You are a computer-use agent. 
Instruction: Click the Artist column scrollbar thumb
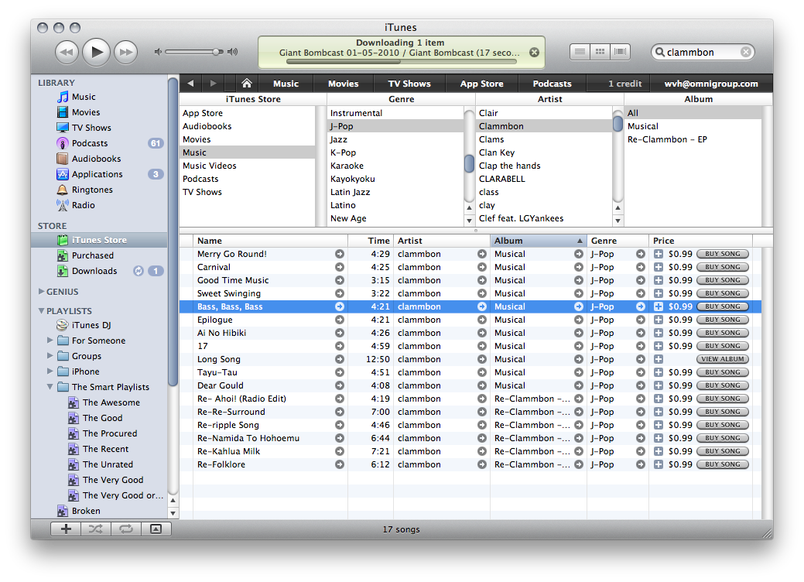click(618, 124)
